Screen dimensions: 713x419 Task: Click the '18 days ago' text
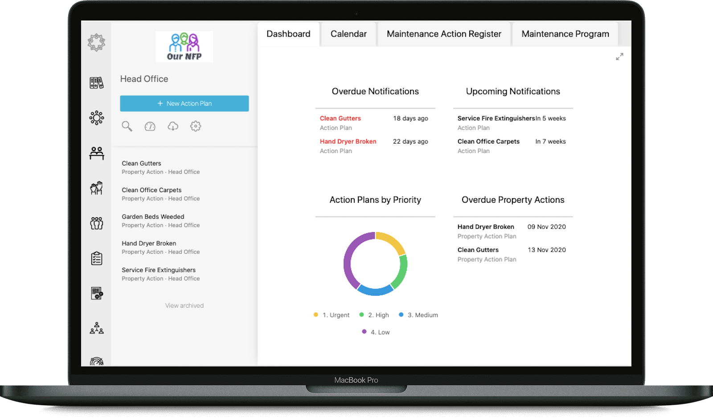(x=410, y=118)
